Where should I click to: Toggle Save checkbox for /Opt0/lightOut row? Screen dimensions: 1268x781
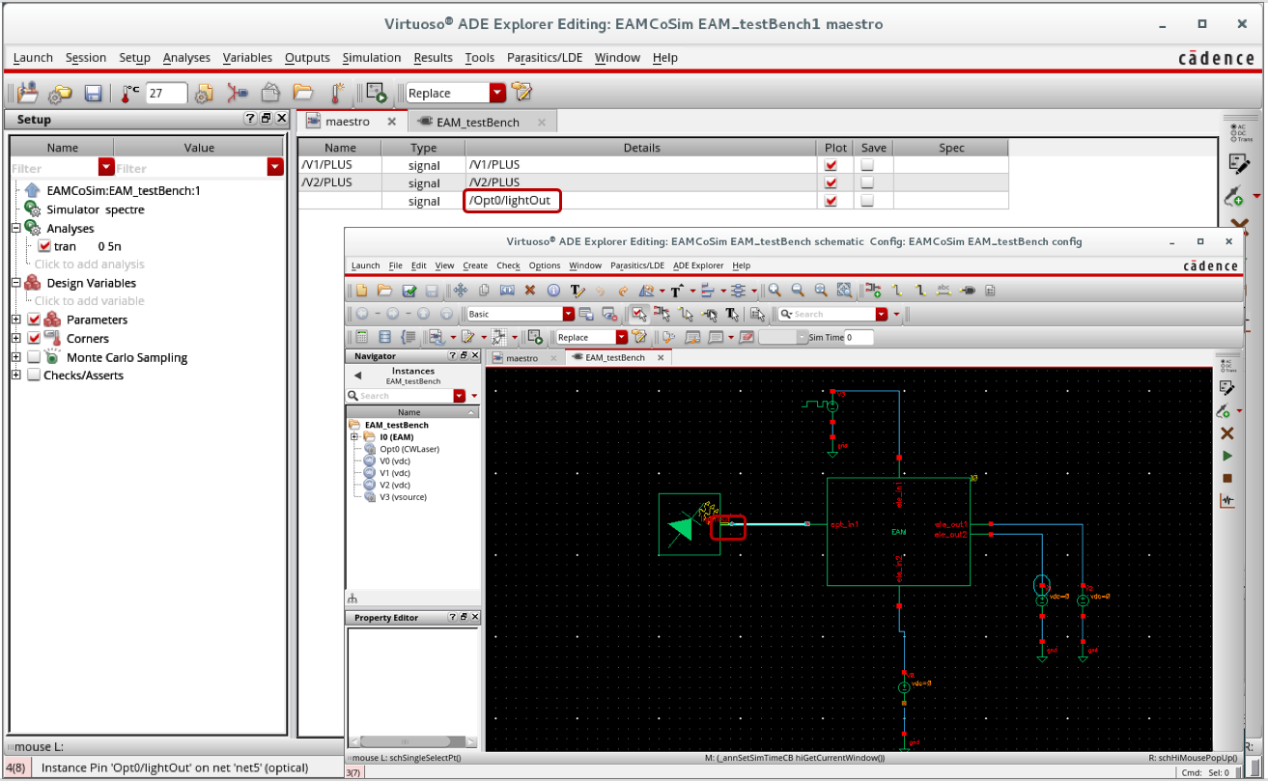(867, 201)
